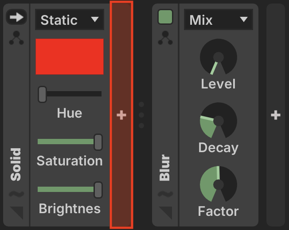The height and width of the screenshot is (230, 289).
Task: Click the red color swatch
Action: coord(69,56)
